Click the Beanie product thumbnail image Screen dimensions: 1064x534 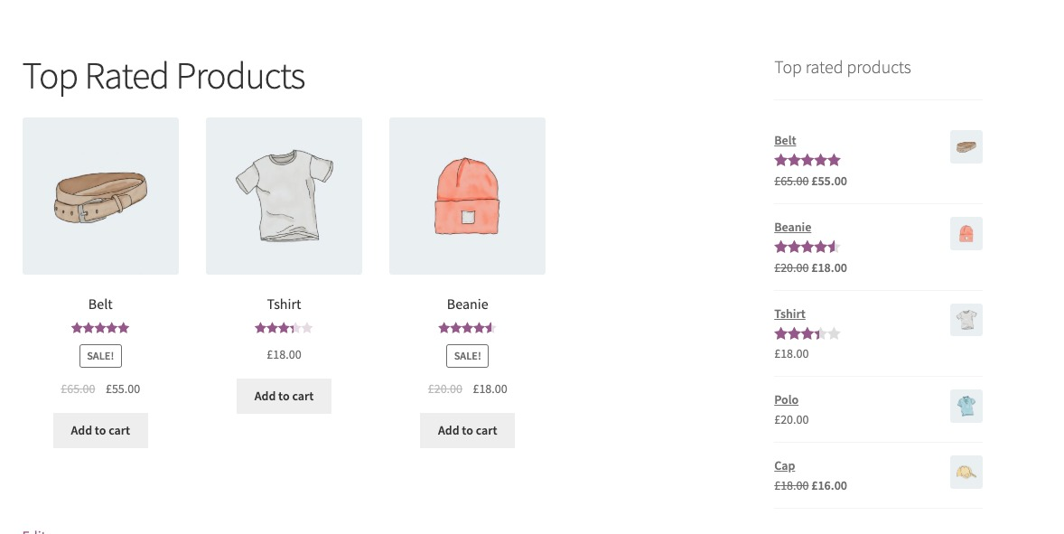[467, 195]
